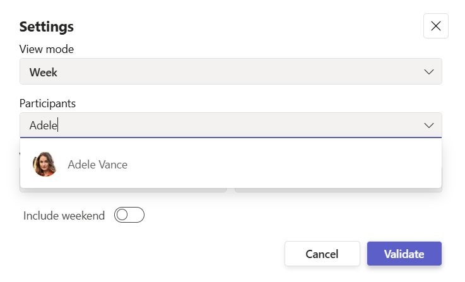Click the "Adele Vance" name in suggestions
This screenshot has width=465, height=282.
point(97,165)
